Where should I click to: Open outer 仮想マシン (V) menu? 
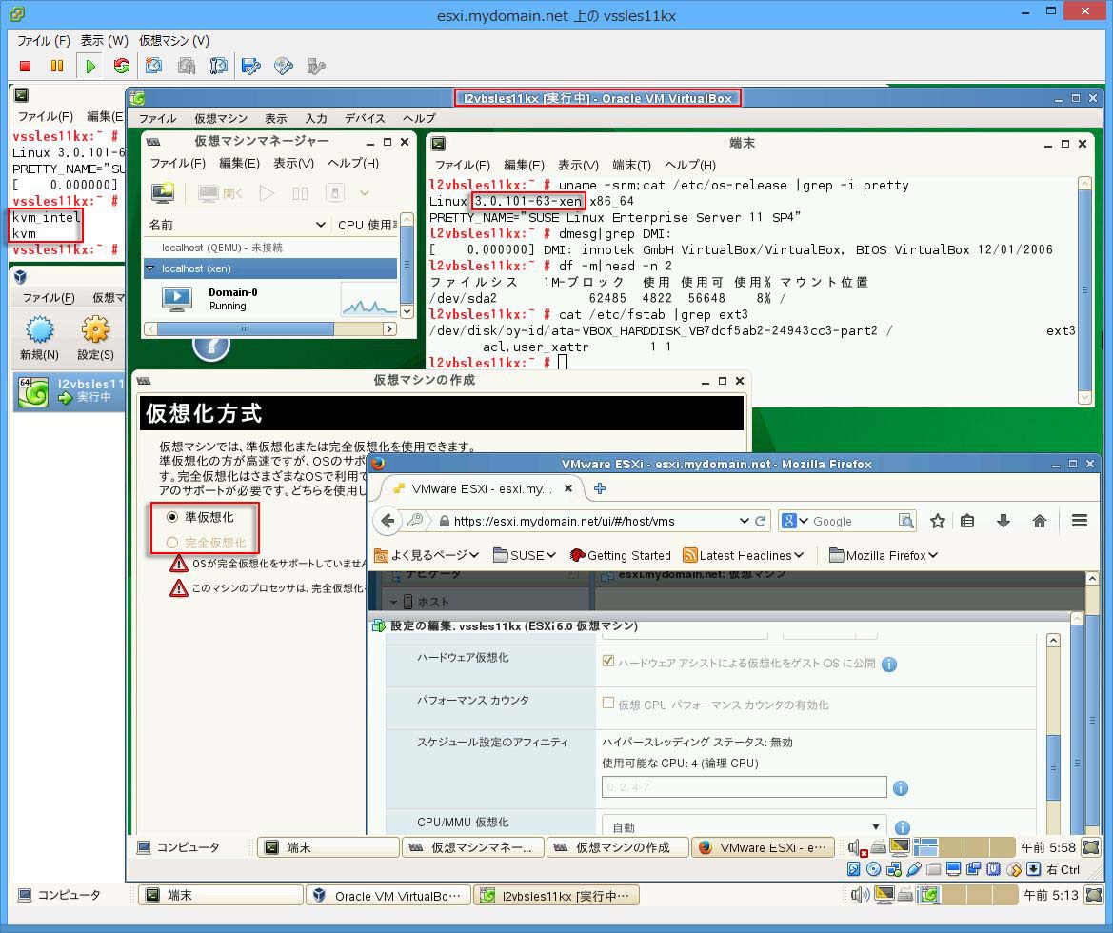point(174,41)
